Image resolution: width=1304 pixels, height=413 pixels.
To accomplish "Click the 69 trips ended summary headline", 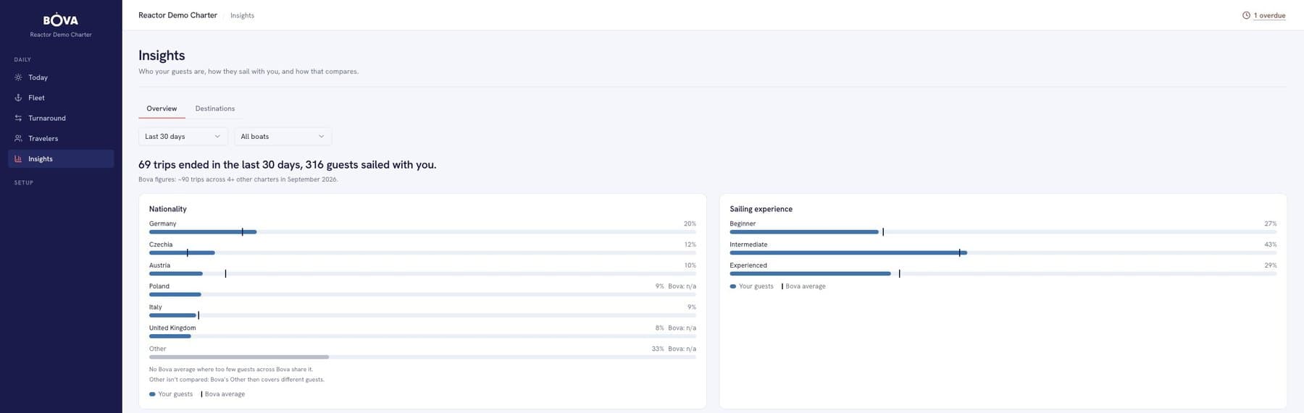I will (x=288, y=165).
